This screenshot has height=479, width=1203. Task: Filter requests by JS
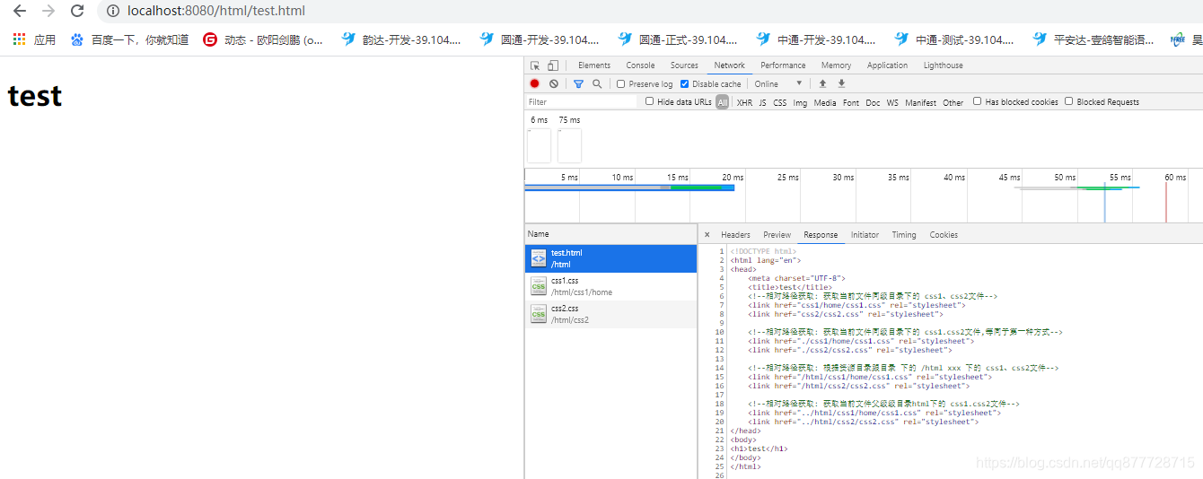(x=762, y=102)
